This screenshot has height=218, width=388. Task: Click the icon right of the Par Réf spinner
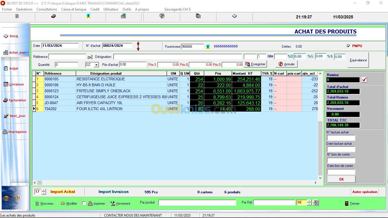316,203
